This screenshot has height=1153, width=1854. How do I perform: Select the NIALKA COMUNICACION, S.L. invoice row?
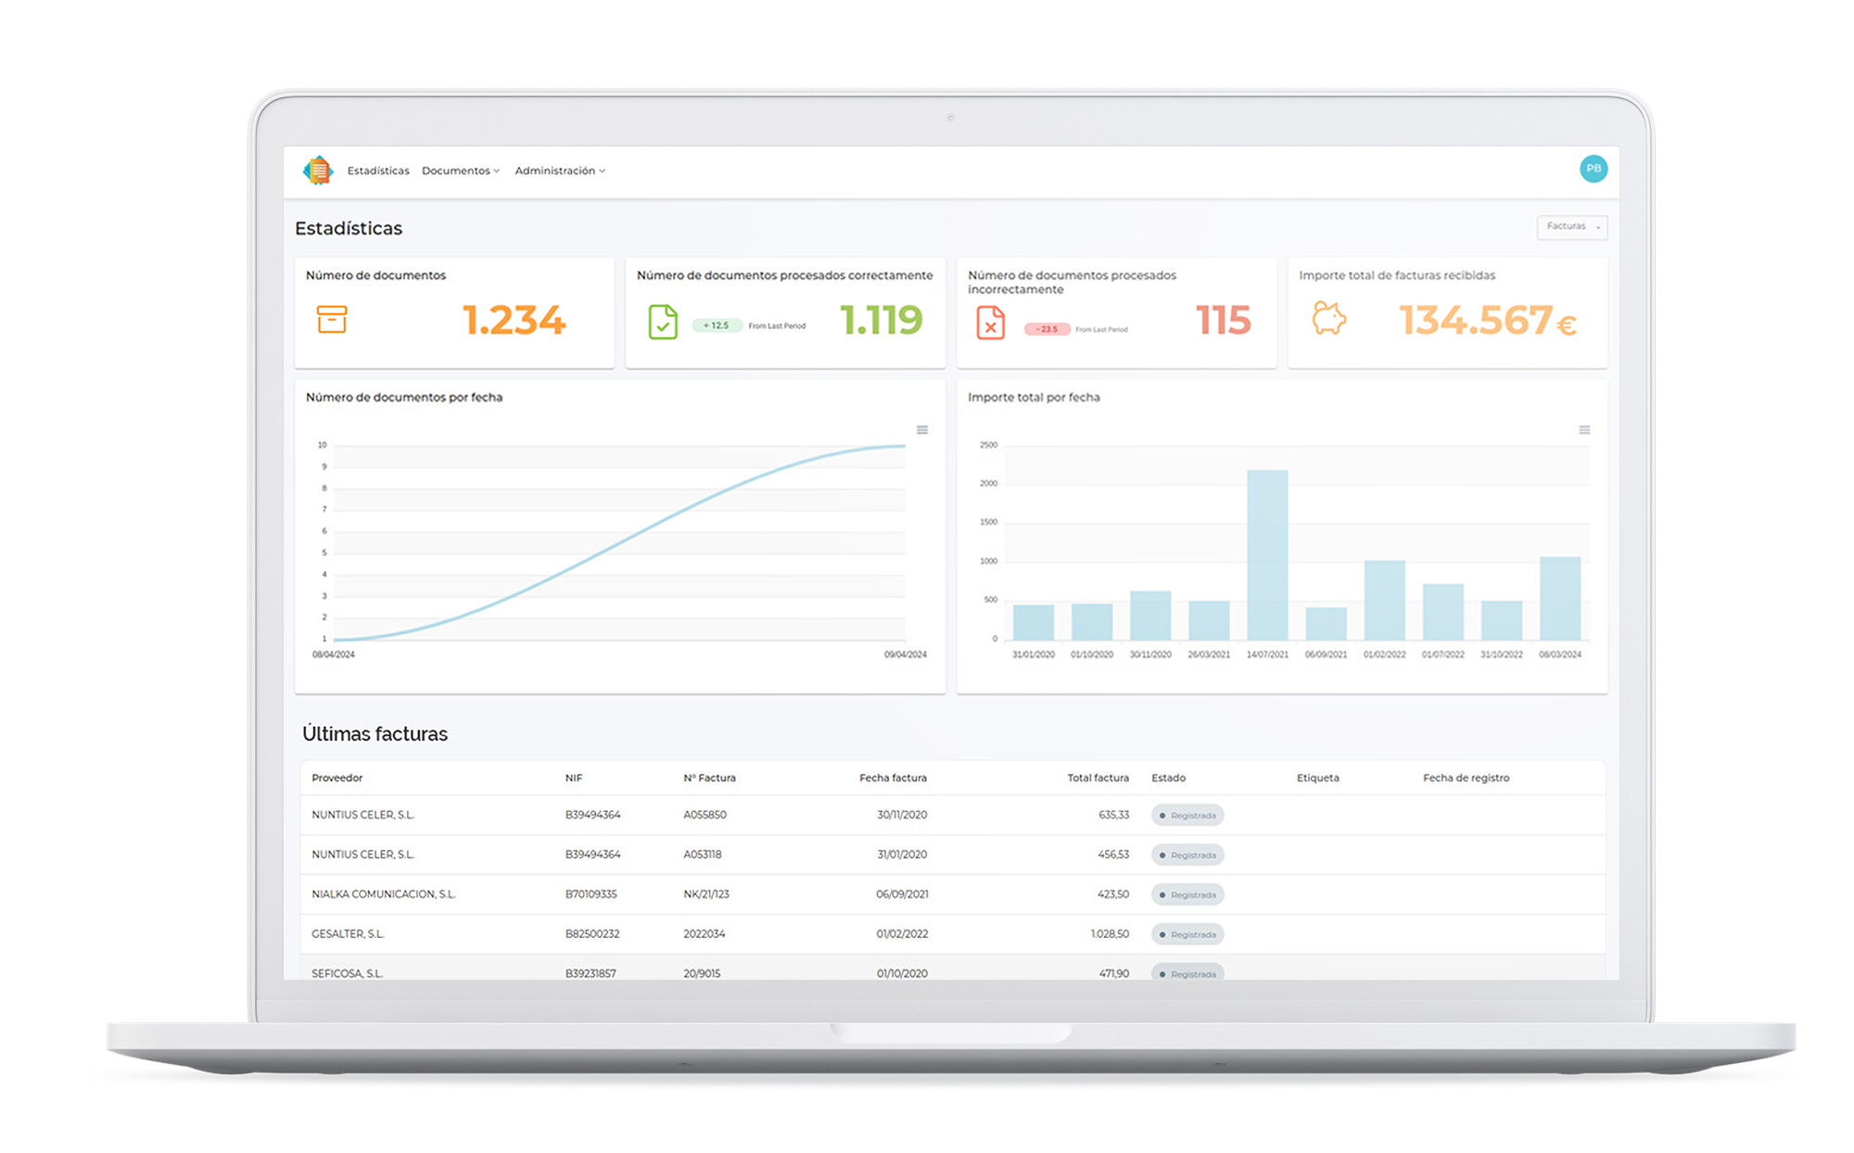pyautogui.click(x=384, y=894)
